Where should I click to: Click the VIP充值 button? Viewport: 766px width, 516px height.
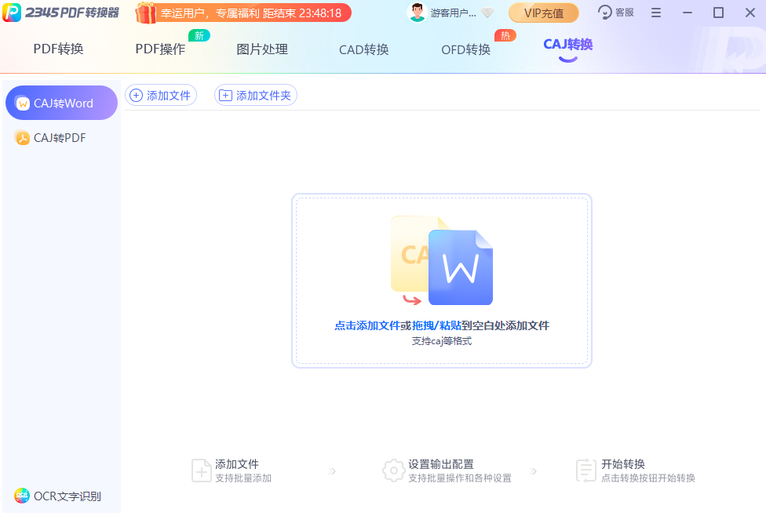pos(544,13)
